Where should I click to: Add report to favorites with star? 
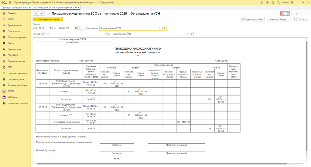(48, 13)
